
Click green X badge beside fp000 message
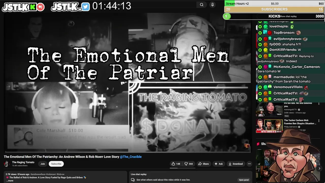tap(260, 44)
